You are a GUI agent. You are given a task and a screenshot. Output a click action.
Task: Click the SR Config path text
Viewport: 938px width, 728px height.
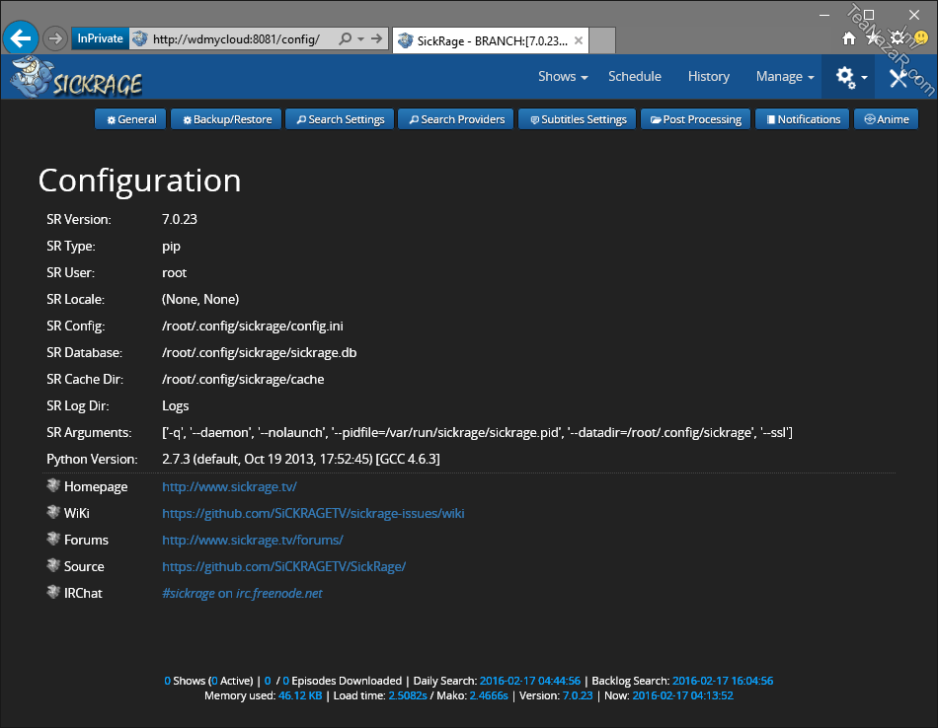pyautogui.click(x=253, y=326)
